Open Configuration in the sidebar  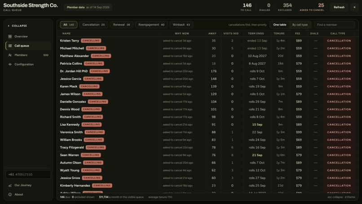tap(28, 64)
